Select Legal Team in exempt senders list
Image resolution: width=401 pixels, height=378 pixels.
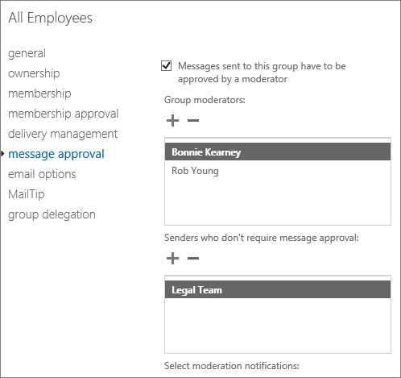(278, 289)
